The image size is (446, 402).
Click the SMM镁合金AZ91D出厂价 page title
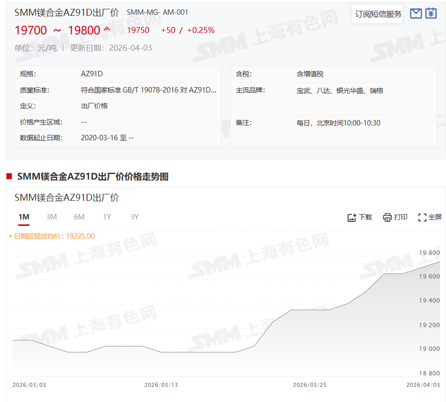[66, 13]
